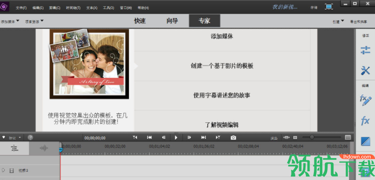Image resolution: width=375 pixels, height=180 pixels.
Task: Open the 编辑(E) menu
Action: [x=38, y=8]
